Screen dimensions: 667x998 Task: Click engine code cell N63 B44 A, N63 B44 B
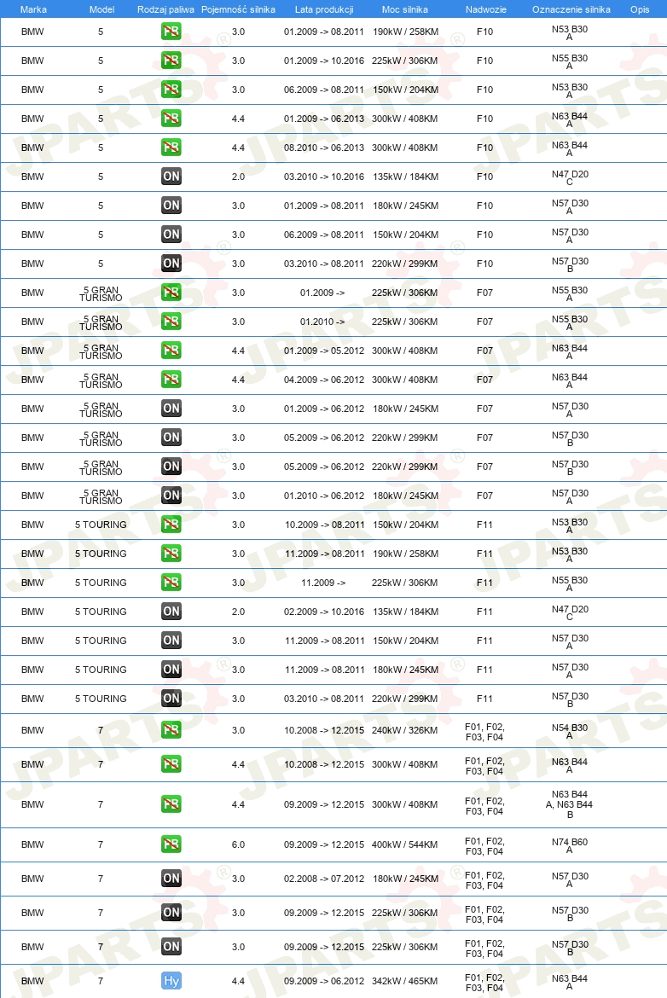(569, 804)
